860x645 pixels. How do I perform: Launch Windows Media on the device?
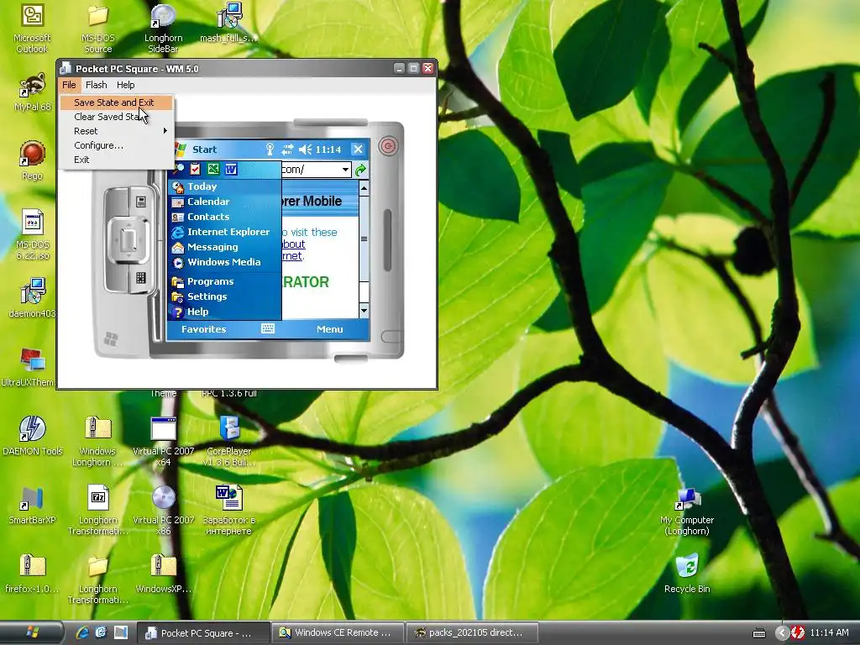click(x=225, y=262)
